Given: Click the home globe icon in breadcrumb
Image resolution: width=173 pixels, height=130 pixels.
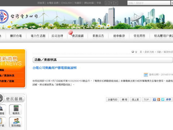Looking at the screenshot, I should point(133,52).
